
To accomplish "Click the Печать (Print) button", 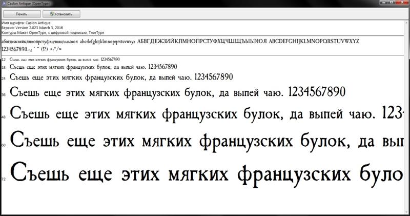I will click(x=22, y=14).
